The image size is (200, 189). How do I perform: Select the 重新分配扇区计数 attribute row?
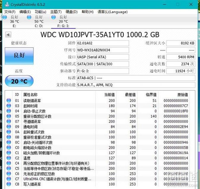point(97,116)
